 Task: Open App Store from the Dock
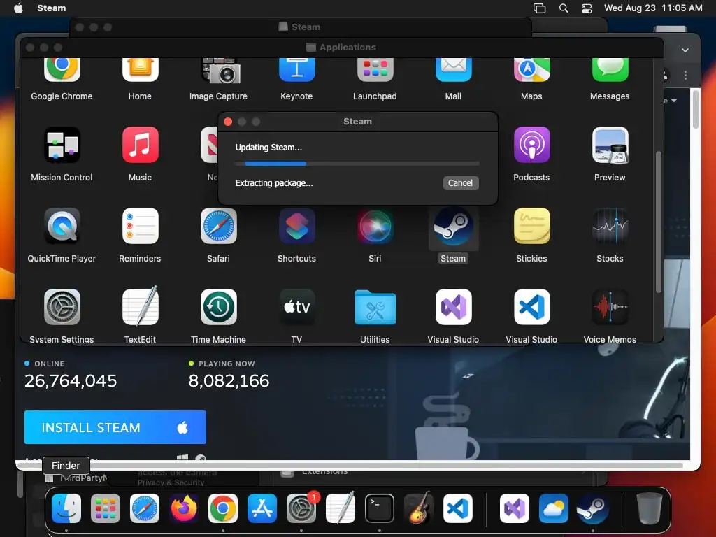[262, 508]
